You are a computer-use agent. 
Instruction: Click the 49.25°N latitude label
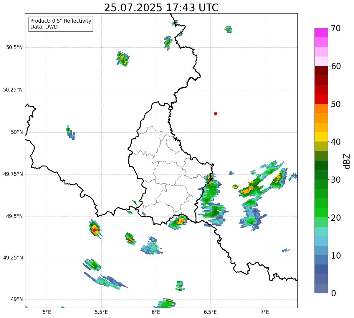[x=13, y=258]
